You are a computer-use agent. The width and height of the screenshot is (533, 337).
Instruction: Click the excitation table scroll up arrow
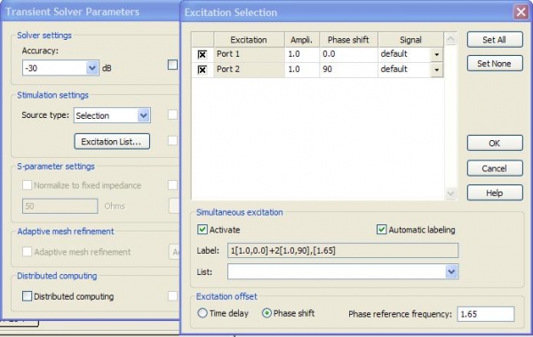tap(450, 39)
